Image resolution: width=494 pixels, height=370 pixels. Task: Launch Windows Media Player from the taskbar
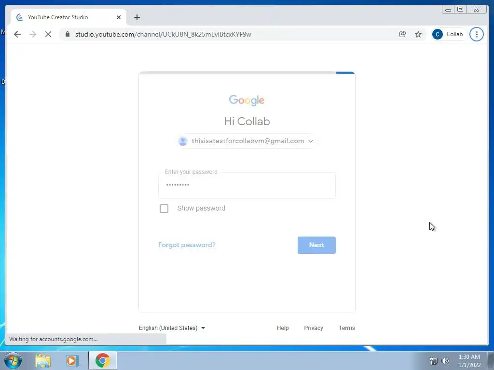click(72, 360)
